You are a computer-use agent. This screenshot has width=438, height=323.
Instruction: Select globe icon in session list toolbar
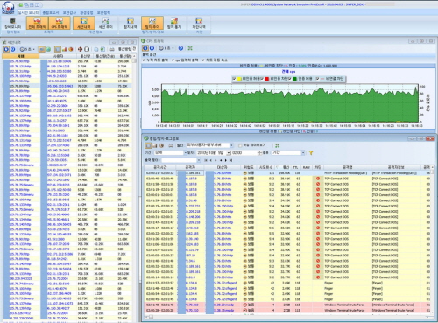coord(48,49)
